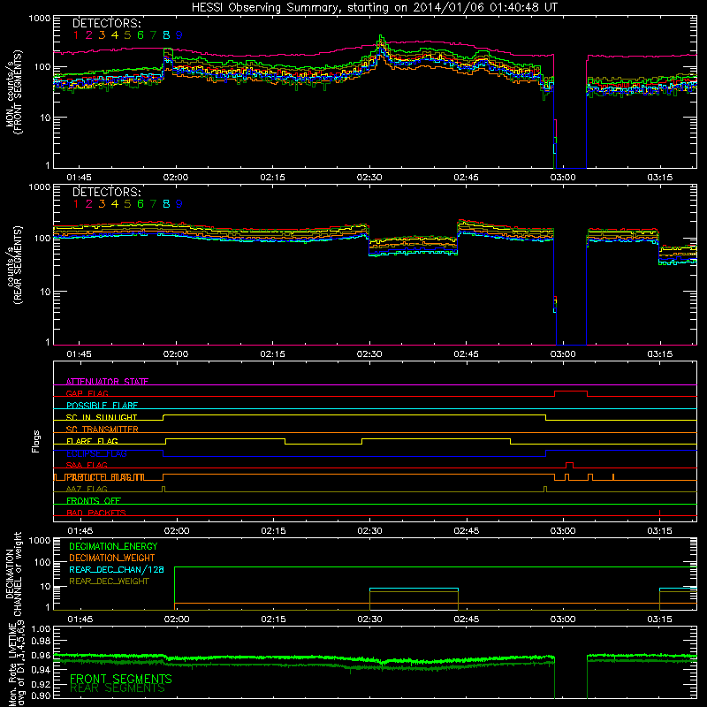Click the front-segments count peak after 02:30
Viewport: 707px width, 707px height.
point(381,38)
